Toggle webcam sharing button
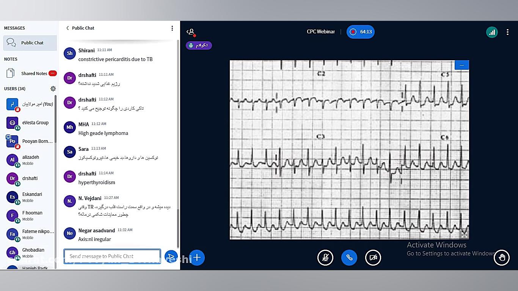 point(373,258)
